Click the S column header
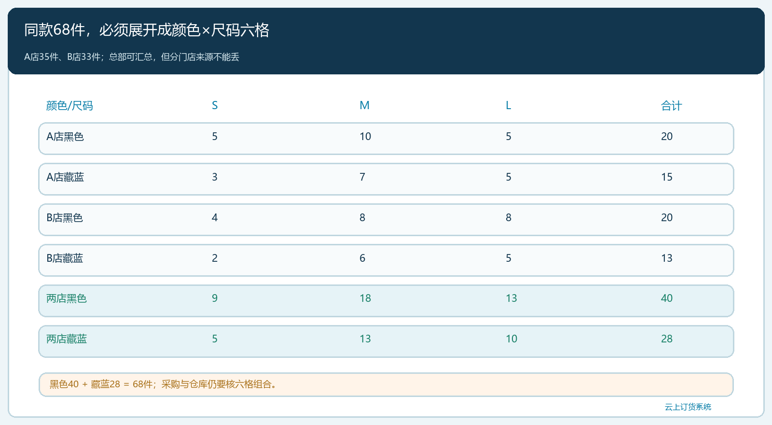The image size is (772, 425). click(x=215, y=106)
